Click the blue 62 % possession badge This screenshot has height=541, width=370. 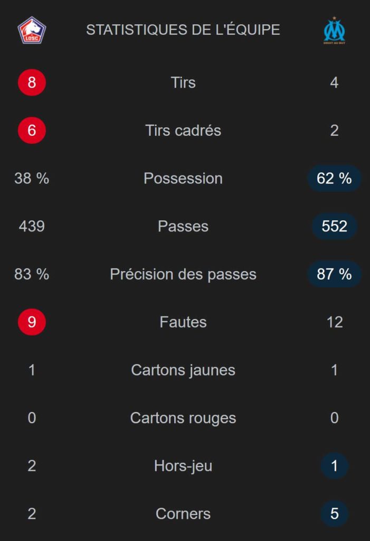pos(334,179)
